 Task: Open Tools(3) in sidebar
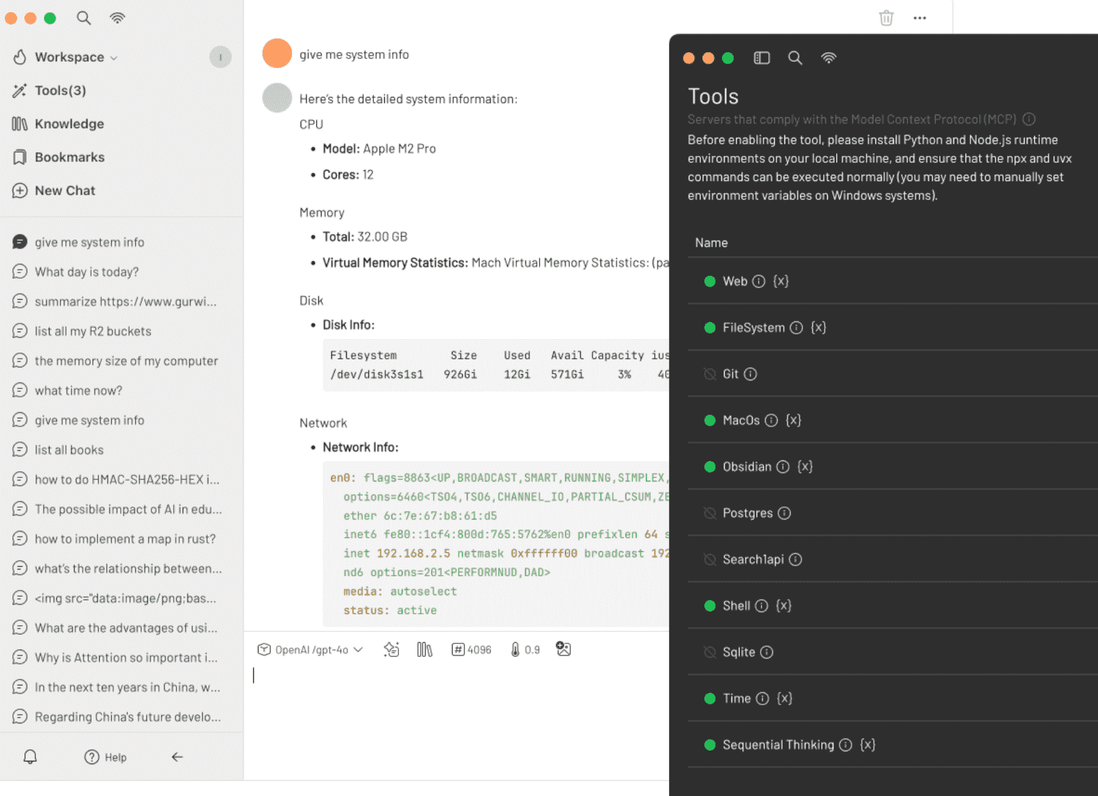(x=60, y=90)
